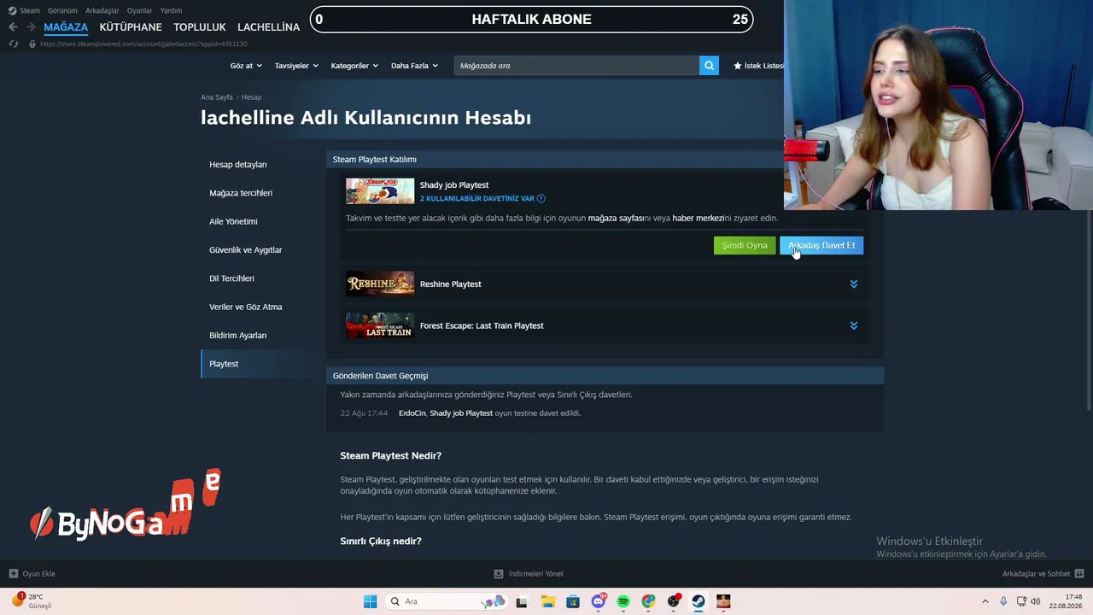Open Dil Tercihleri in the sidebar

(231, 278)
